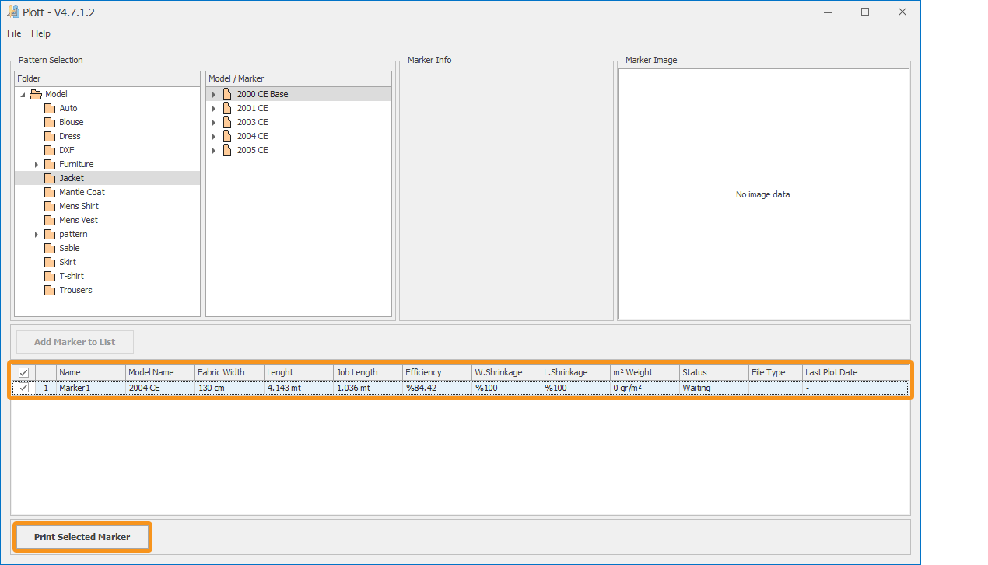This screenshot has width=988, height=565.
Task: Toggle the select-all checkbox in list header
Action: (x=23, y=373)
